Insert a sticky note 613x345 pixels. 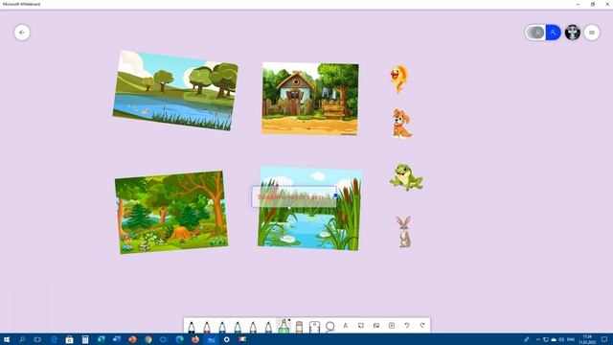(361, 326)
